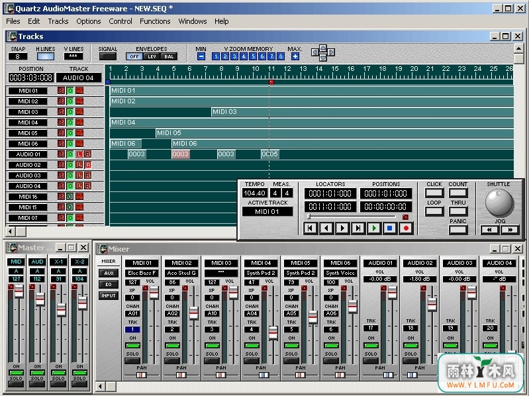
Task: Click the PANIC button
Action: 457,230
